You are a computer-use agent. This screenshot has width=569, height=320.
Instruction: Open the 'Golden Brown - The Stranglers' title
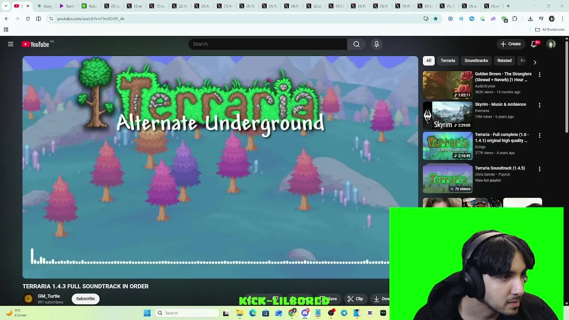coord(503,77)
